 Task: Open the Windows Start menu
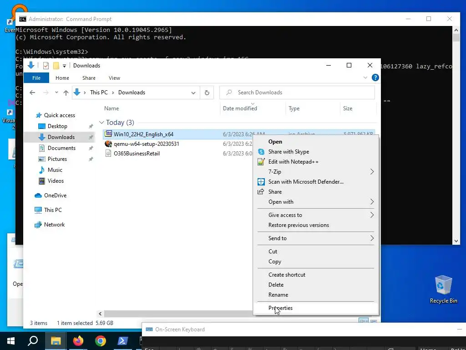tap(11, 341)
